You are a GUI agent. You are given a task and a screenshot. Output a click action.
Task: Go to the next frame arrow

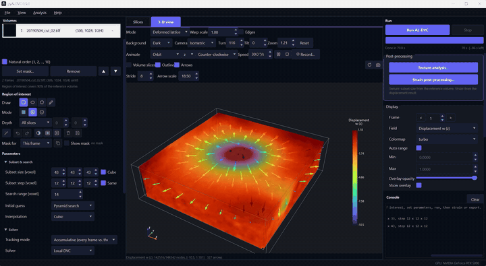pos(451,118)
